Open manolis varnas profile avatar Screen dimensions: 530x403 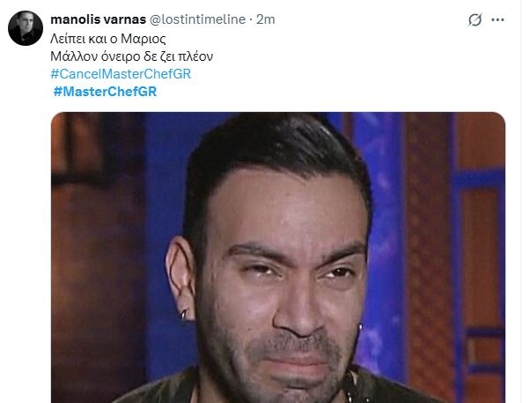26,27
